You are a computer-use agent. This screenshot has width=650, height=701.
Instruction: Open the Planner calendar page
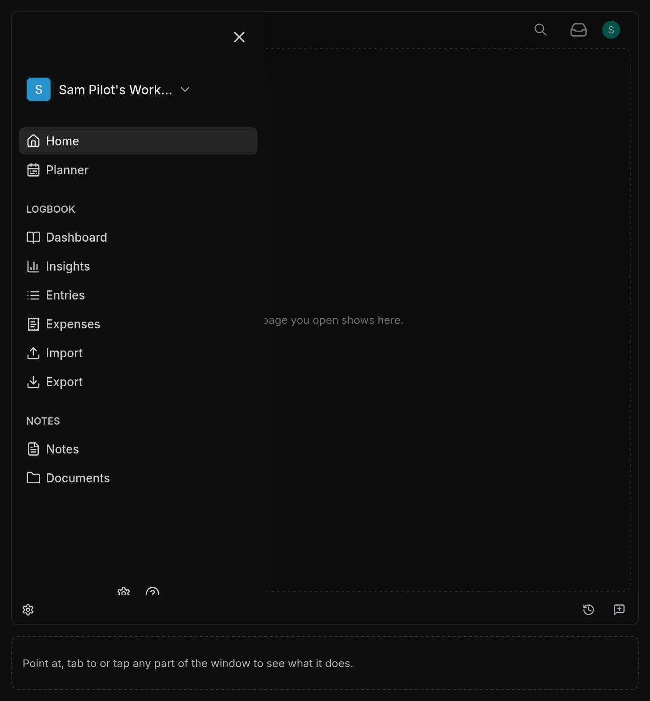[138, 170]
